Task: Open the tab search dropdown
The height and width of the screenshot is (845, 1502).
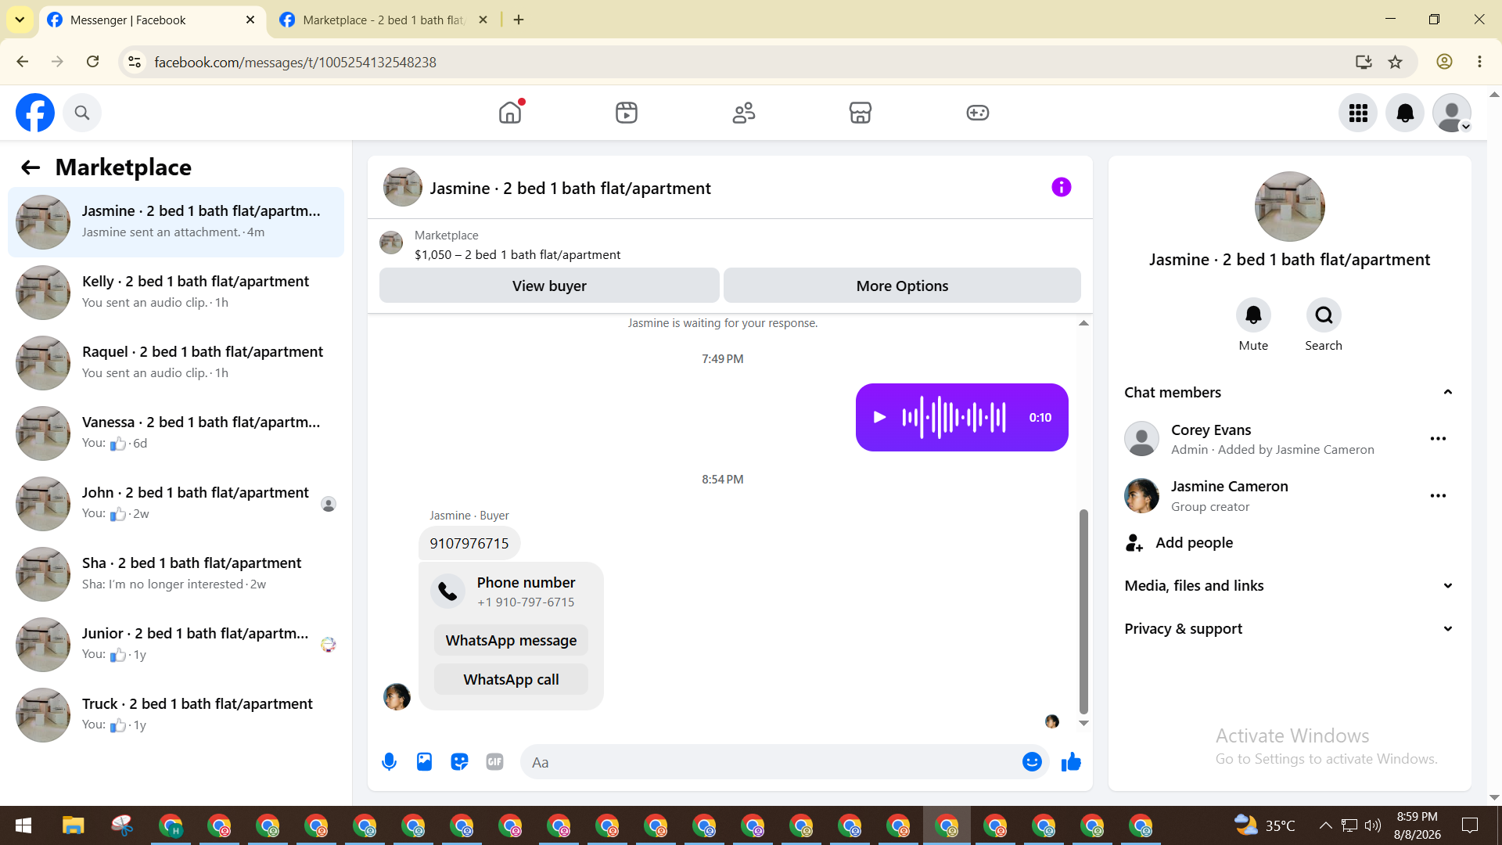Action: click(x=20, y=20)
